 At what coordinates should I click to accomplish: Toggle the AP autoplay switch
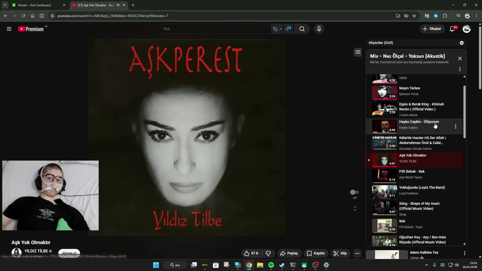(354, 192)
